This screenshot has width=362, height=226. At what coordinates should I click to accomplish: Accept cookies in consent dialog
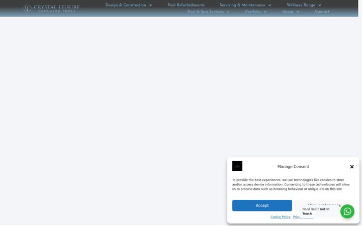[x=262, y=205]
